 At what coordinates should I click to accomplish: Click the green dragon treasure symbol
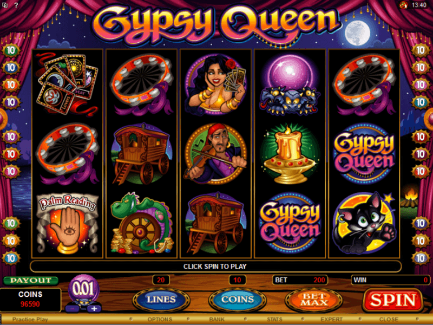141,223
